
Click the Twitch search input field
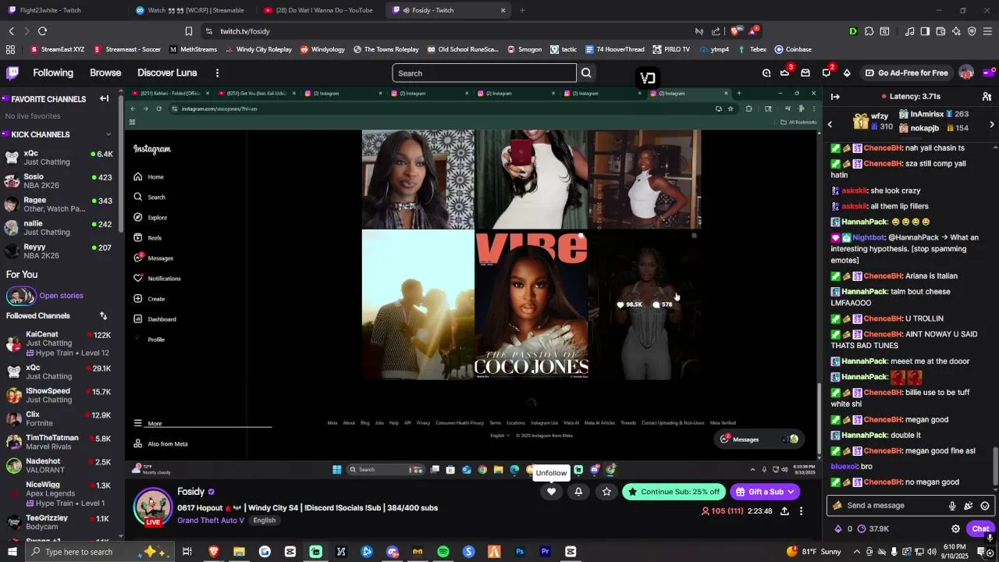click(484, 73)
